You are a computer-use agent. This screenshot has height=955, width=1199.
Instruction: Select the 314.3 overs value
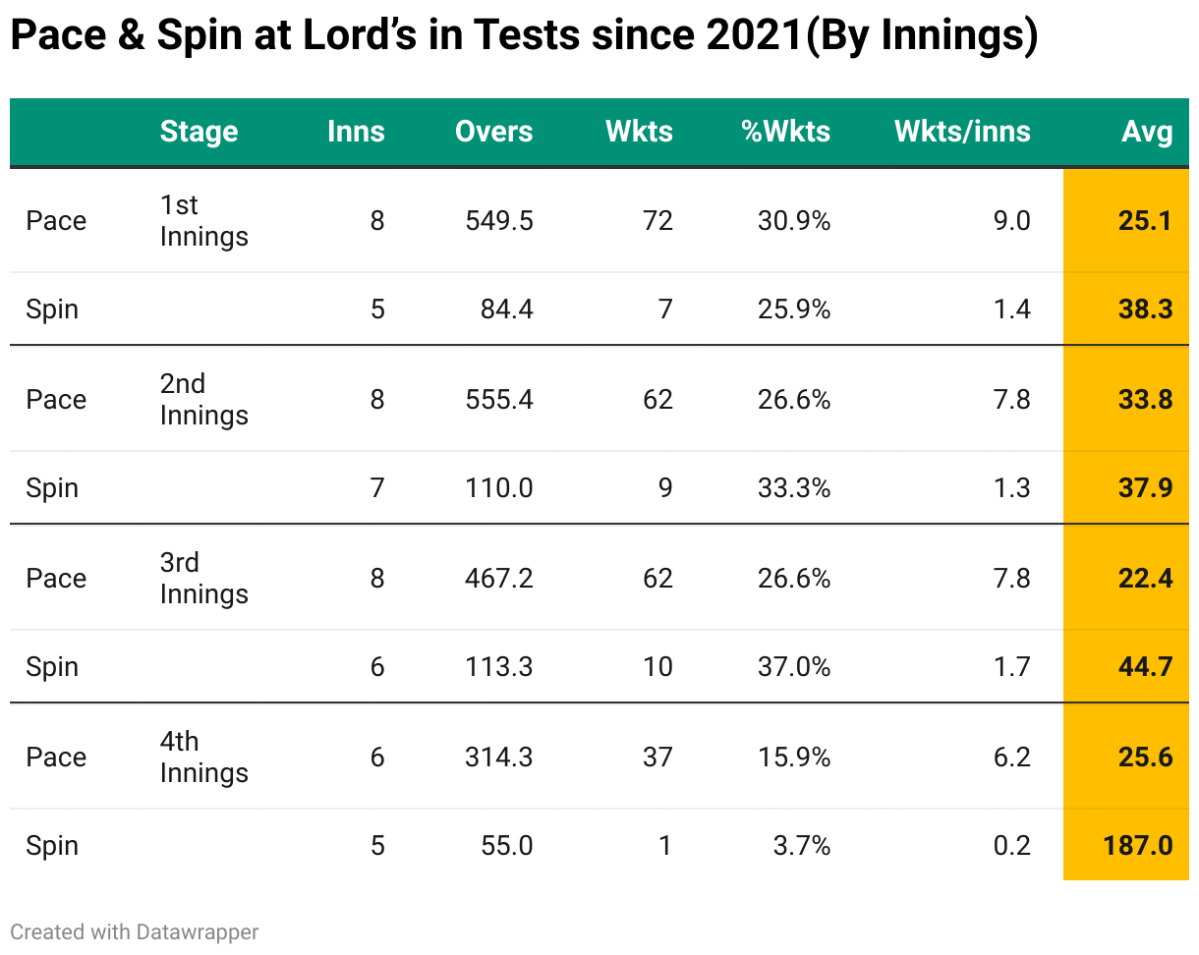click(498, 757)
